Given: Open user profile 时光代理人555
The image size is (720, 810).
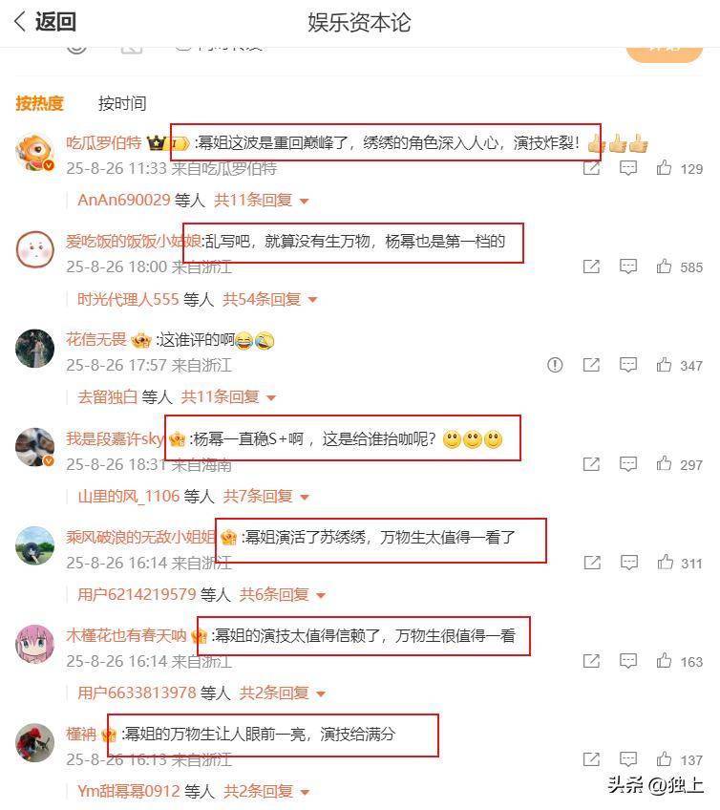Looking at the screenshot, I should coord(128,299).
